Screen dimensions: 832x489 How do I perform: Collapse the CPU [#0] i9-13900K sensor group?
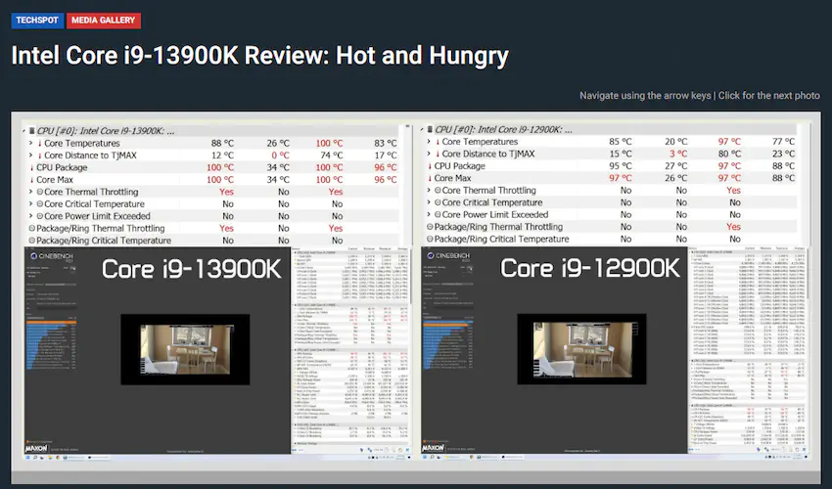pos(23,131)
